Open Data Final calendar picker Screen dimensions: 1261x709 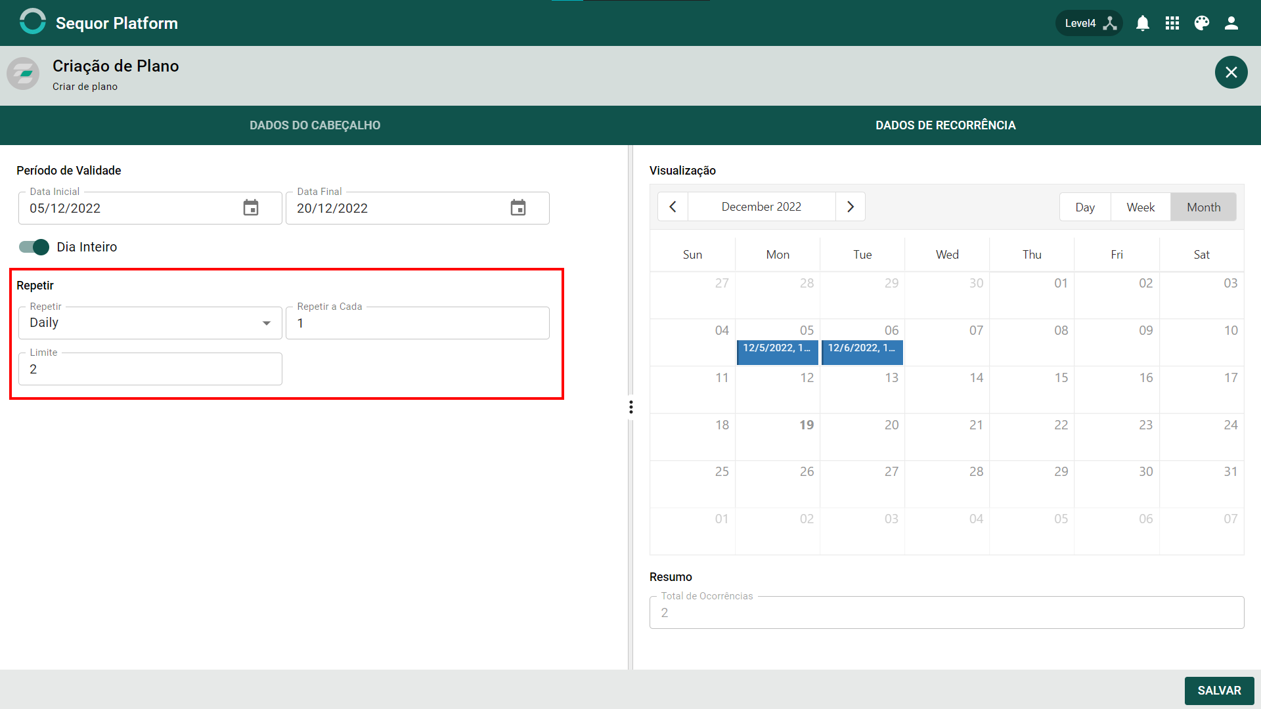[x=518, y=208]
